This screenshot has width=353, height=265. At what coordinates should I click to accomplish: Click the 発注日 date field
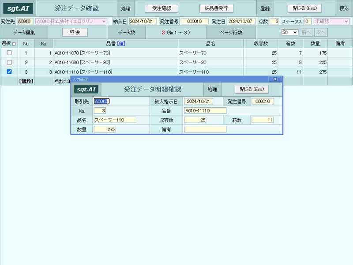click(x=241, y=21)
